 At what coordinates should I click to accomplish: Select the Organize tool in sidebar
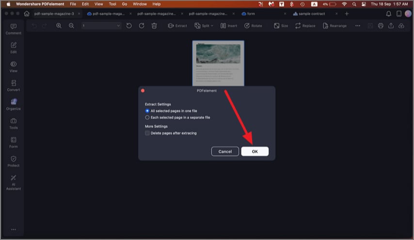(x=14, y=104)
